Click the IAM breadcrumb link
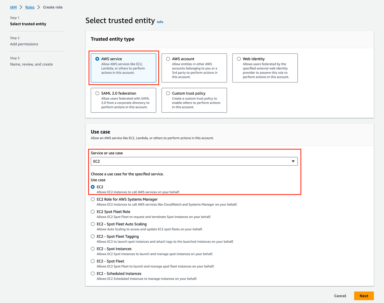 pos(13,7)
